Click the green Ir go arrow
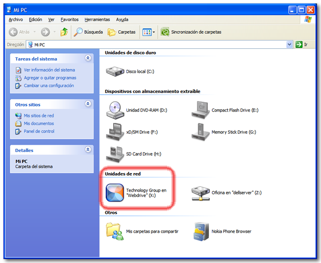 tap(299, 44)
